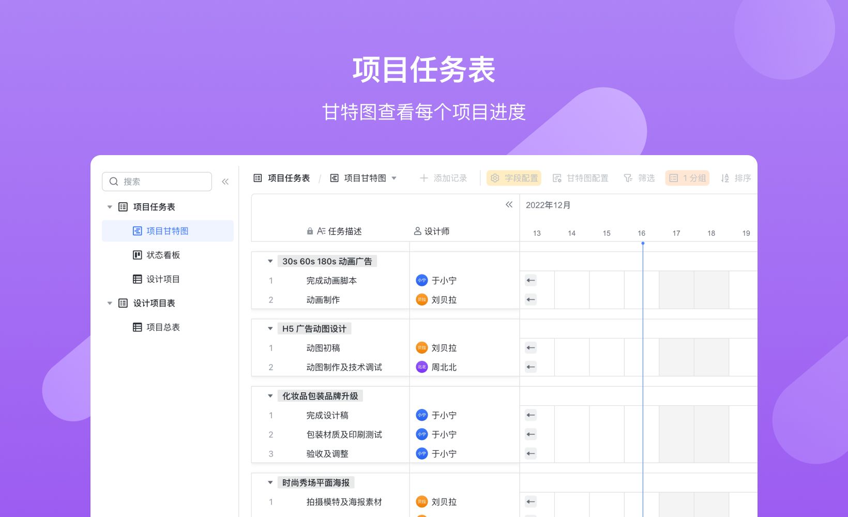
Task: Click the 设计项目表 table icon in sidebar
Action: [x=123, y=303]
